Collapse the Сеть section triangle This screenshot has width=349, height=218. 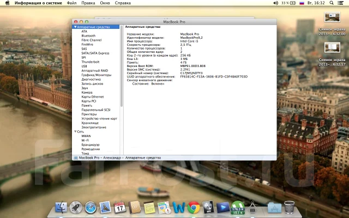point(75,132)
